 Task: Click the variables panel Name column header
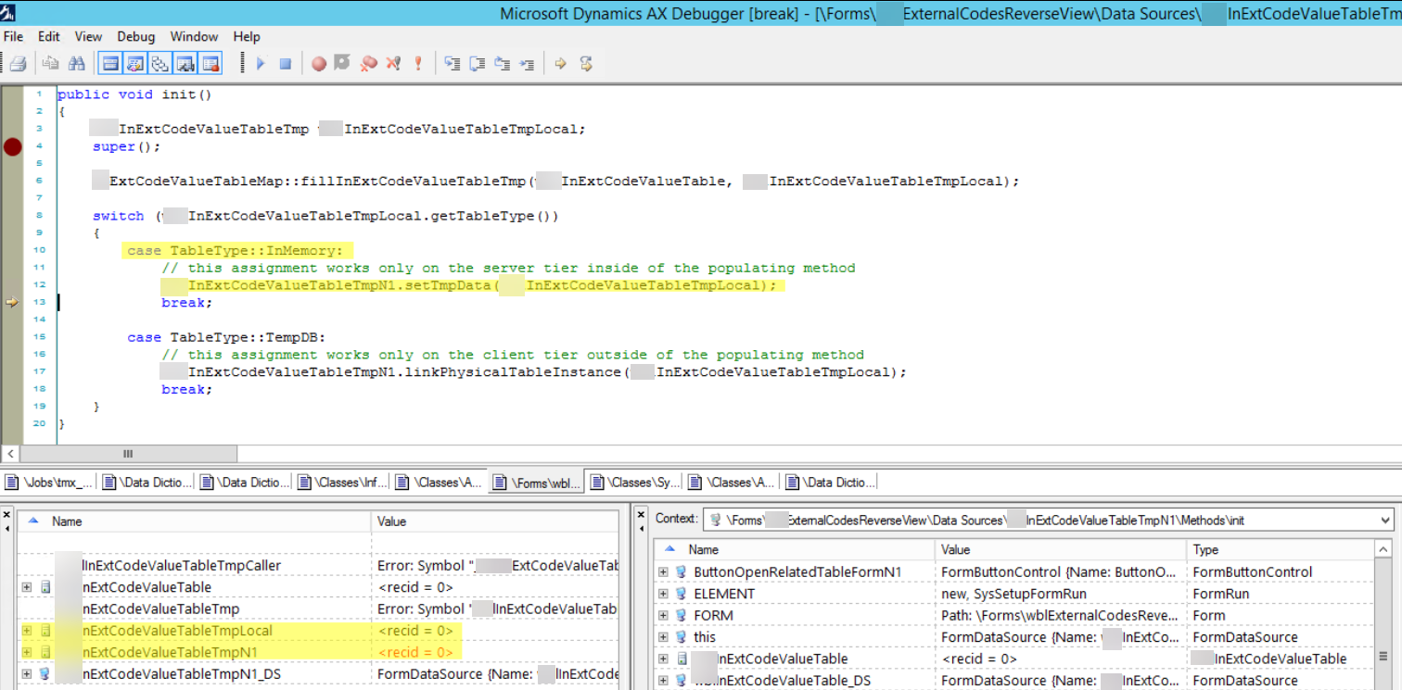pos(794,550)
